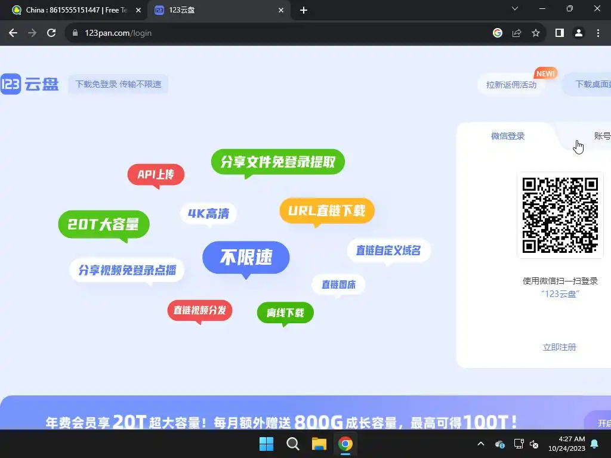Click the 年费会员享20T banner text
The image size is (611, 458).
pos(280,422)
